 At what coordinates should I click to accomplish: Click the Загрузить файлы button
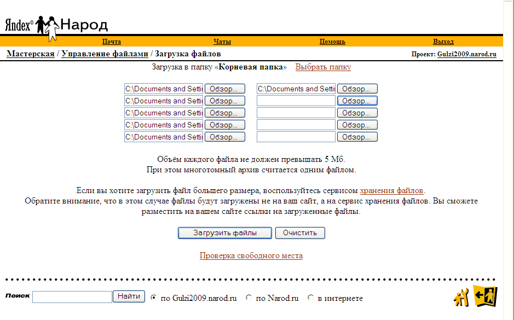[225, 233]
